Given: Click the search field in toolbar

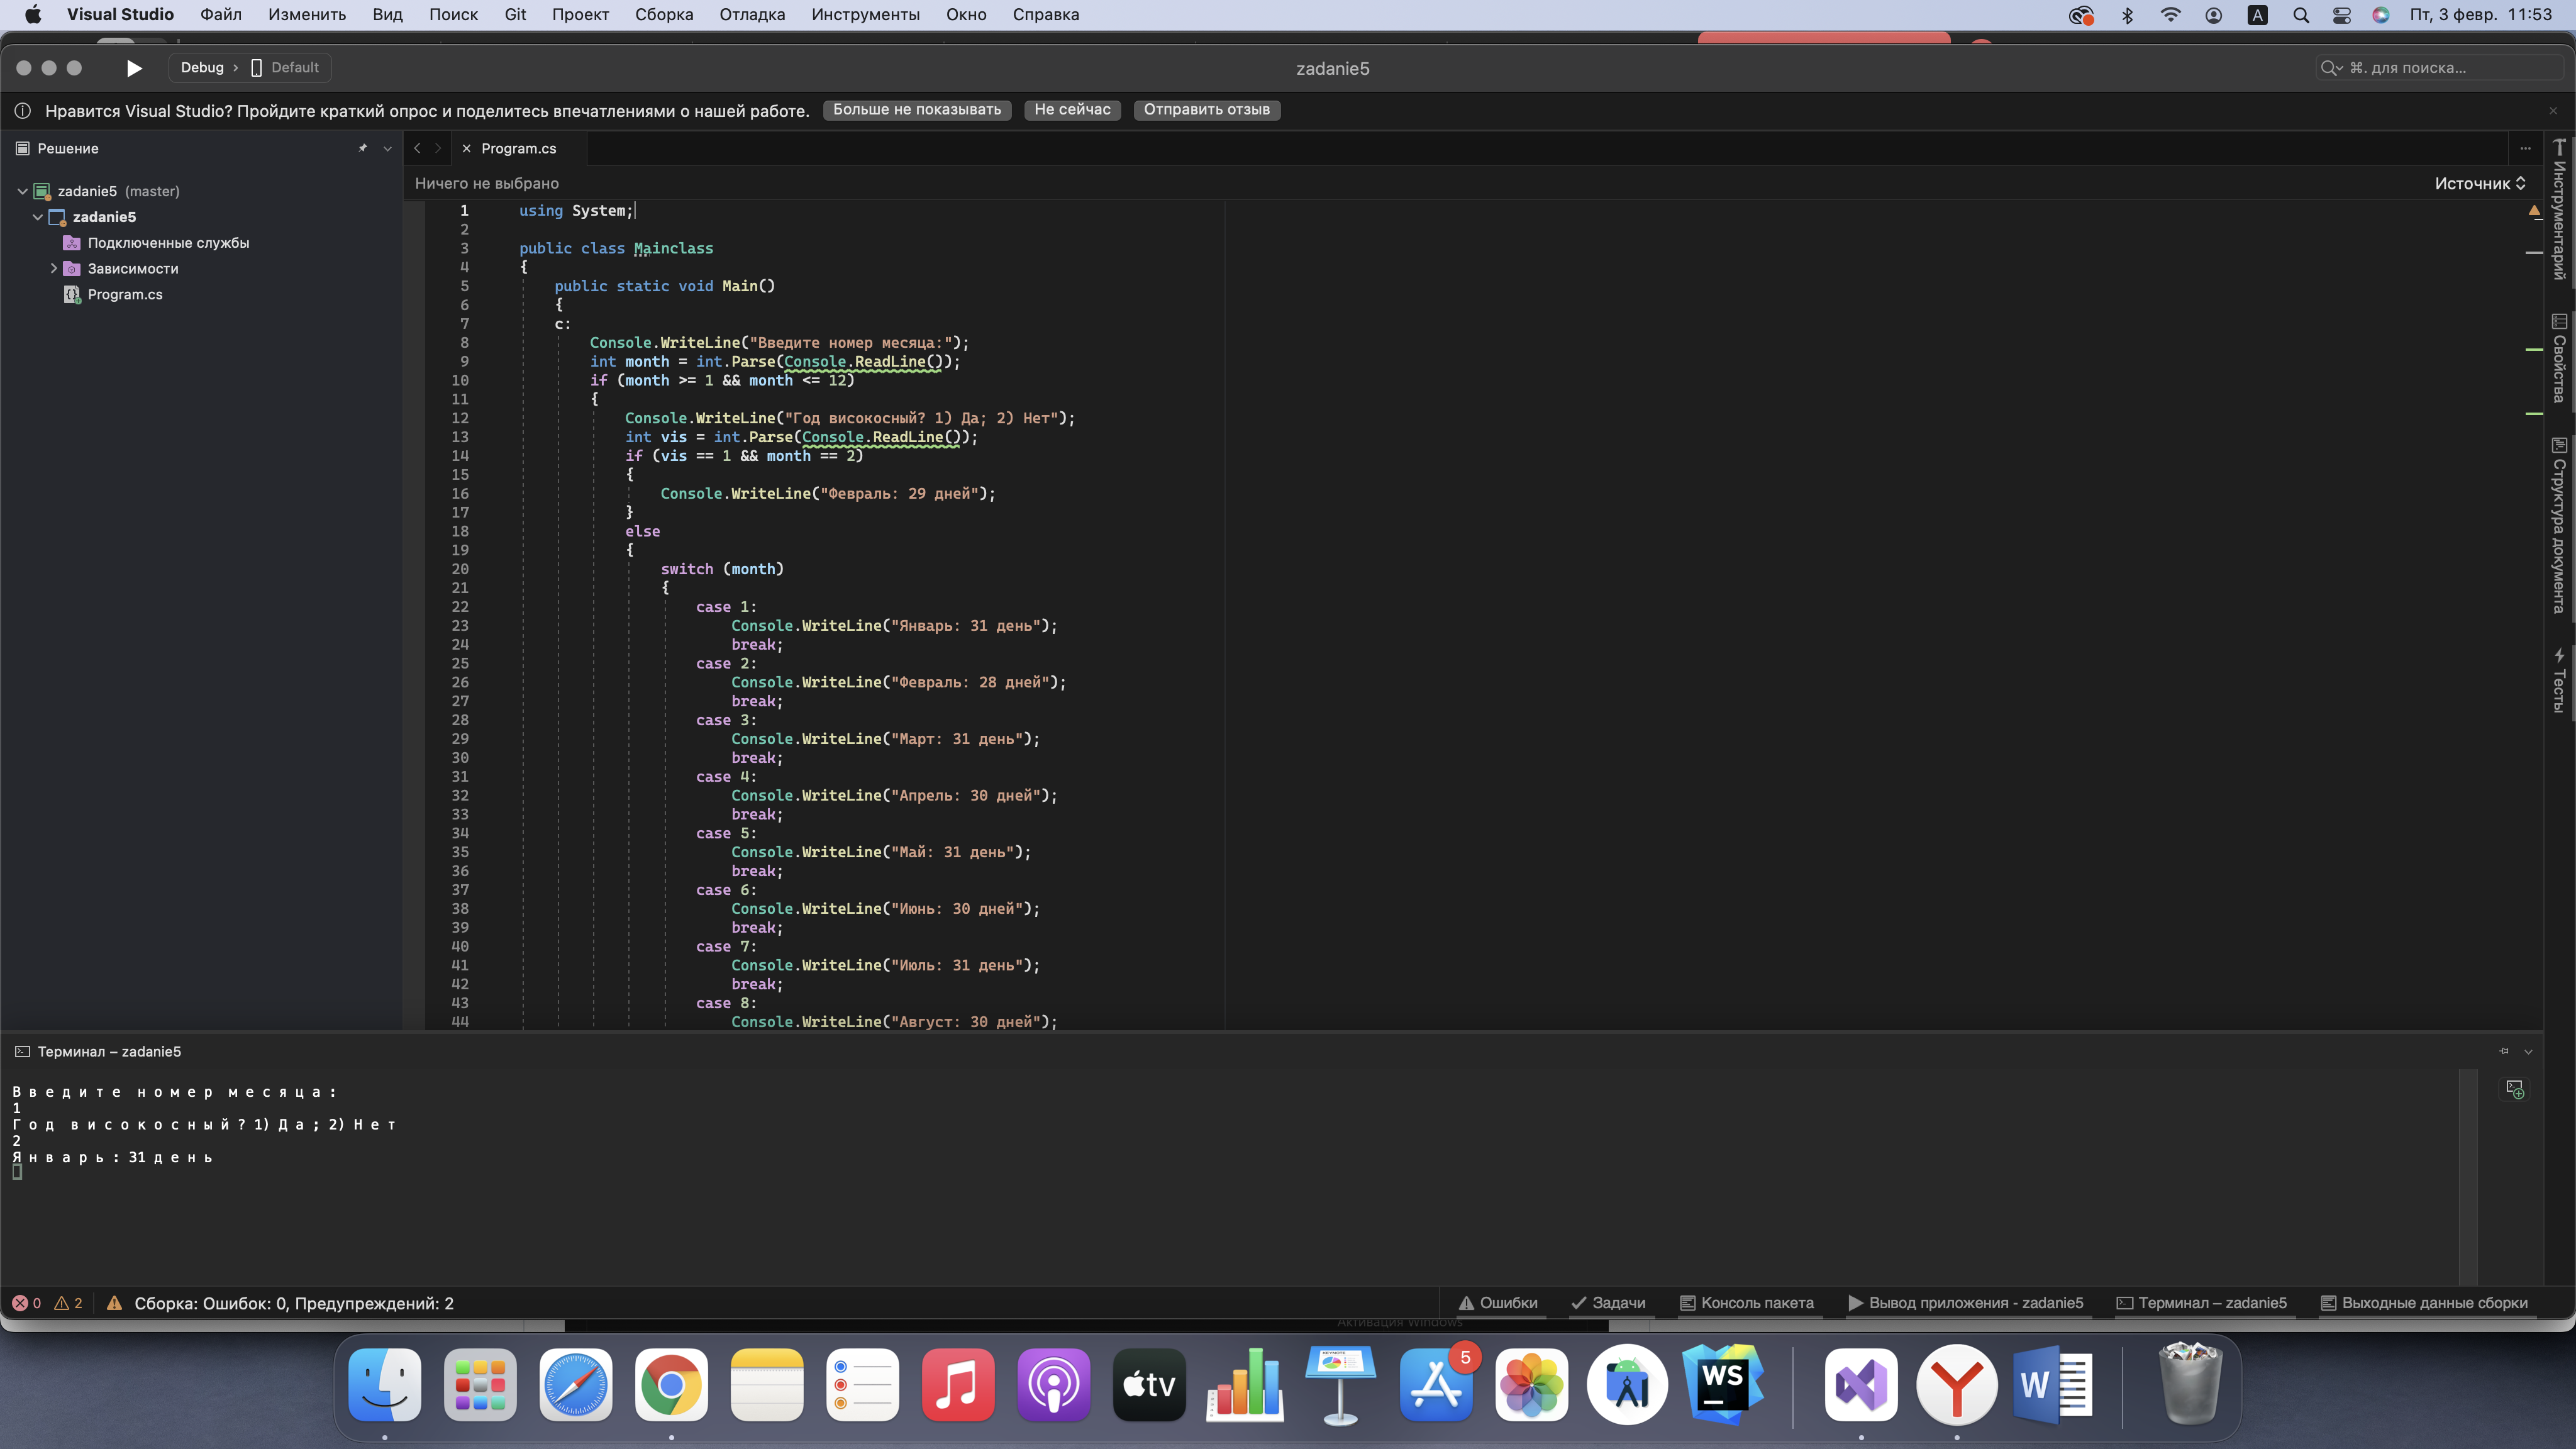Looking at the screenshot, I should (x=2439, y=68).
